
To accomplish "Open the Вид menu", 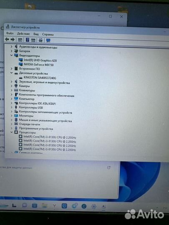I will [36, 34].
